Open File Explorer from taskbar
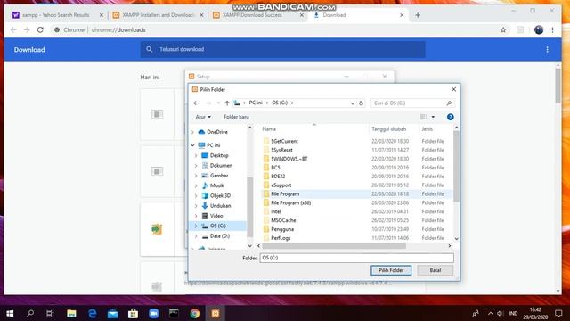The width and height of the screenshot is (570, 321). [x=71, y=313]
